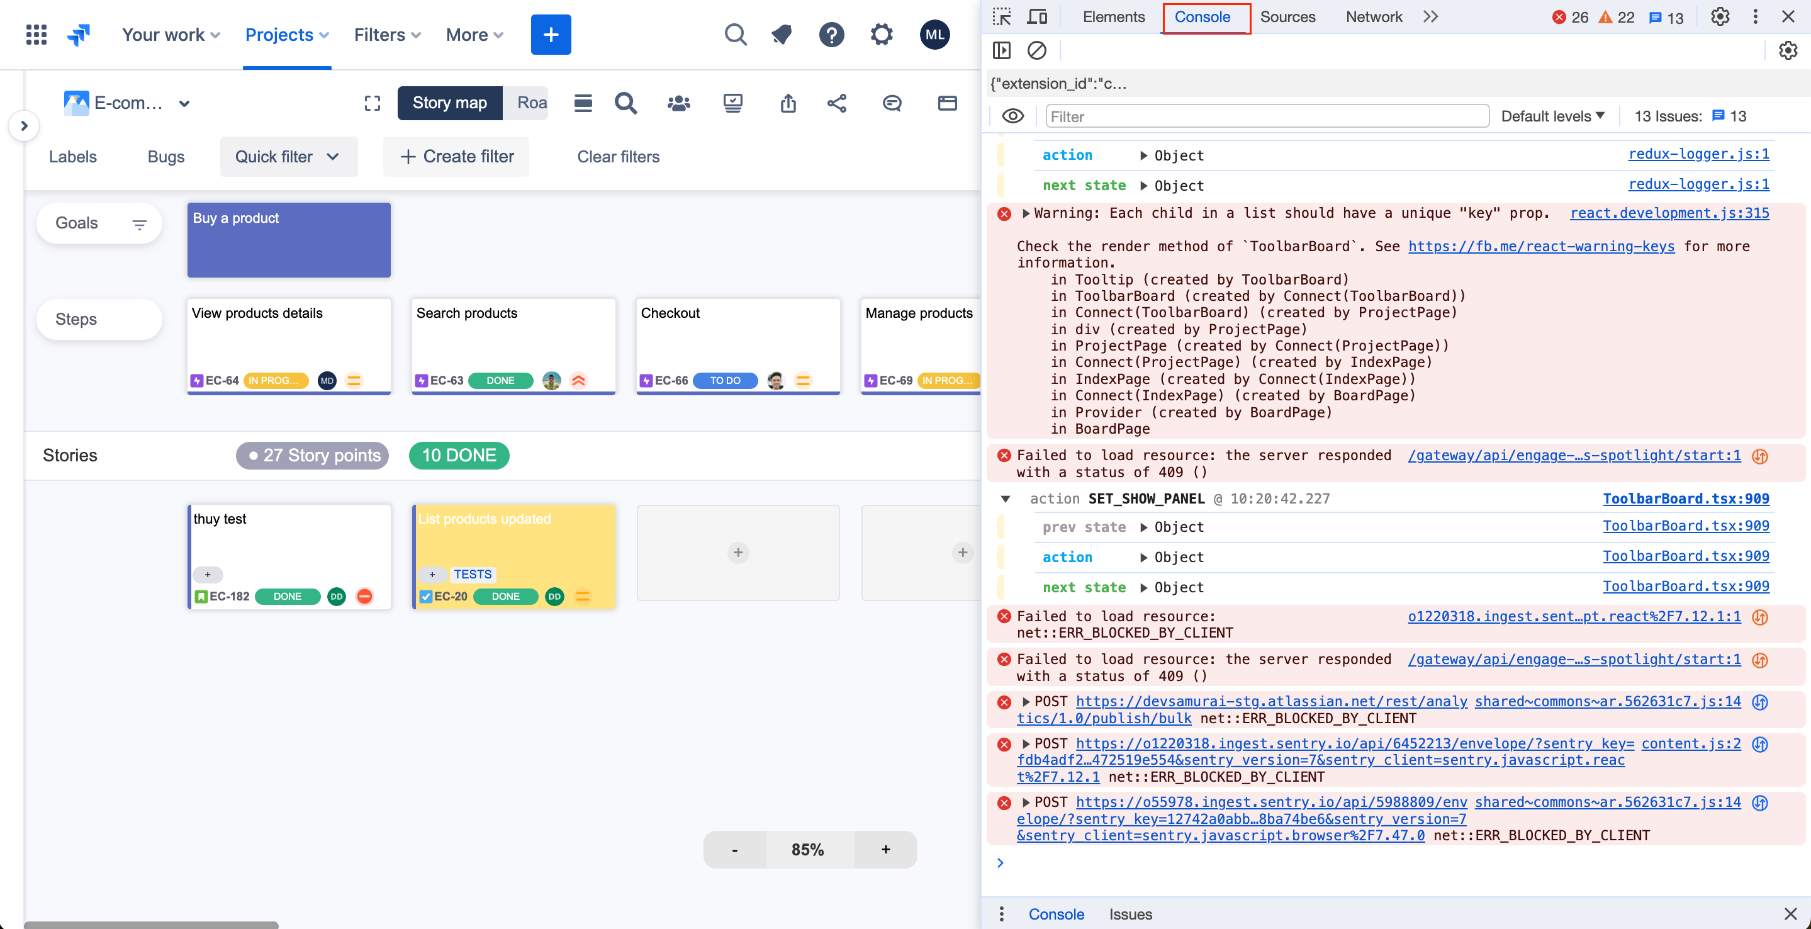
Task: Click the Jira notifications icon
Action: (x=781, y=35)
